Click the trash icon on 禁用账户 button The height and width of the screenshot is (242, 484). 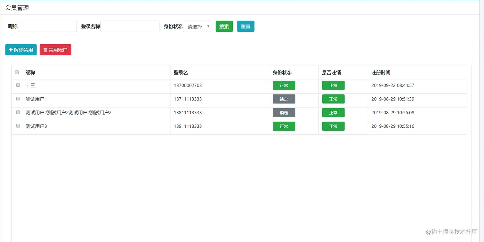[x=45, y=50]
